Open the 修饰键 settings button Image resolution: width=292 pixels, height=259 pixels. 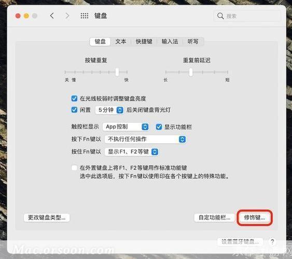click(254, 218)
